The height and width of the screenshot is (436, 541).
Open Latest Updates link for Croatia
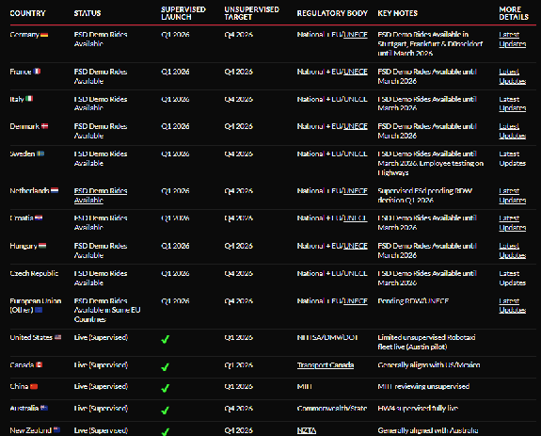[x=513, y=222]
